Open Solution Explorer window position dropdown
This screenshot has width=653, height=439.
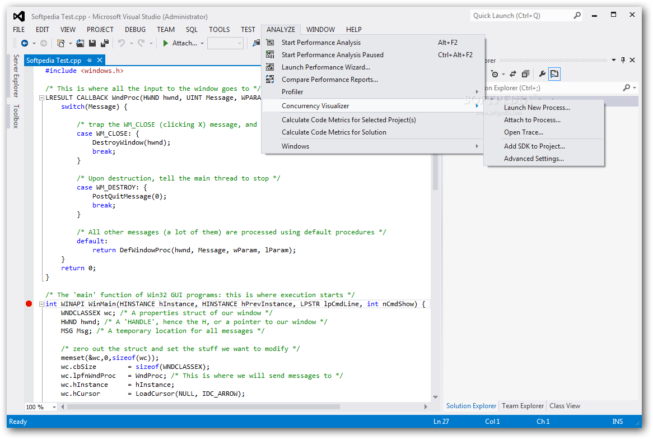[x=613, y=60]
